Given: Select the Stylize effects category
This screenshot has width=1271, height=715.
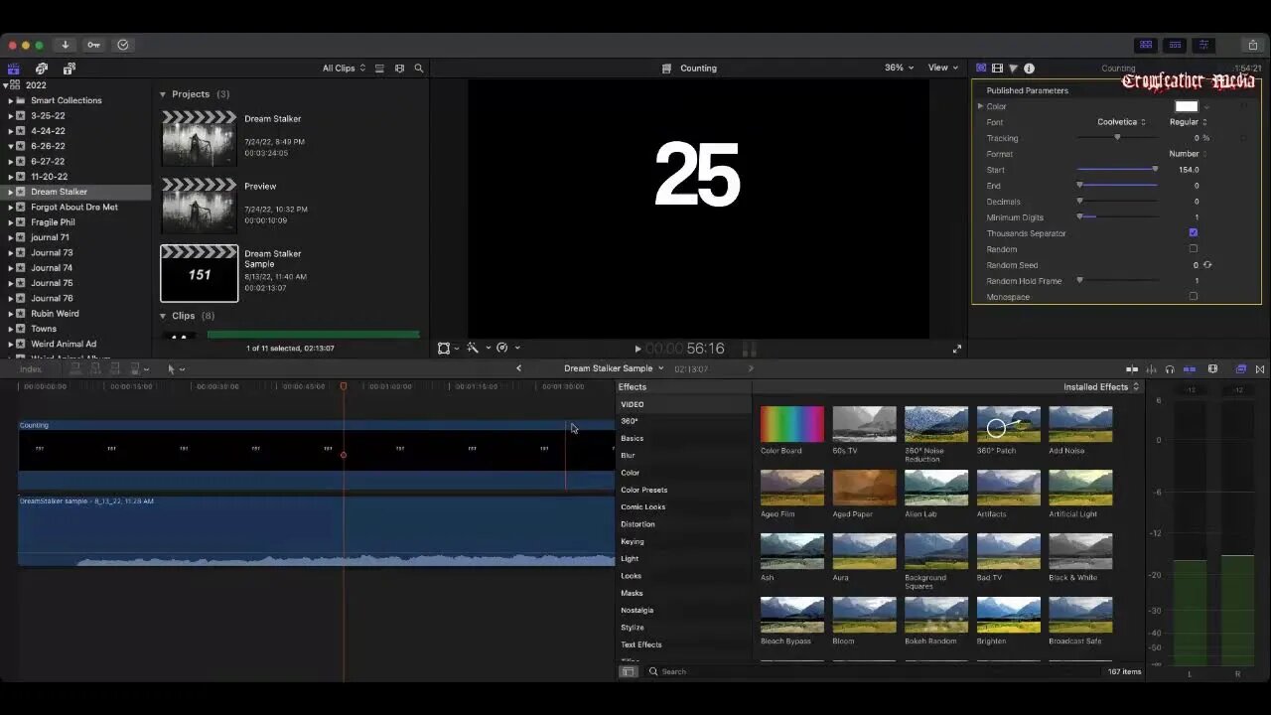Looking at the screenshot, I should [633, 628].
